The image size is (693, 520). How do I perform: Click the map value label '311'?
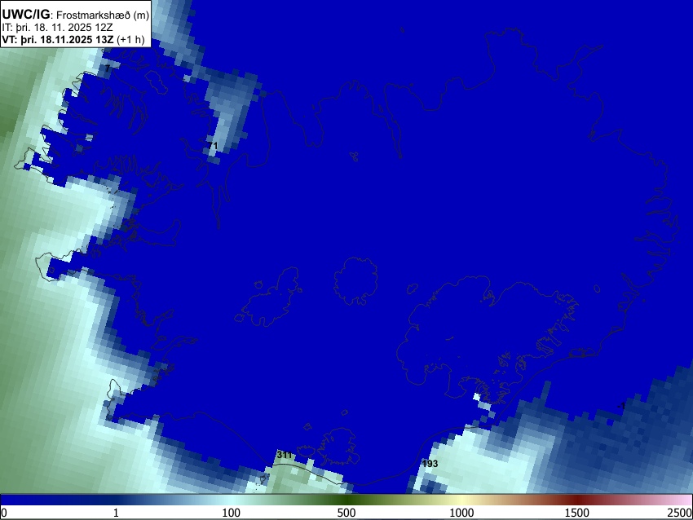[x=285, y=455]
